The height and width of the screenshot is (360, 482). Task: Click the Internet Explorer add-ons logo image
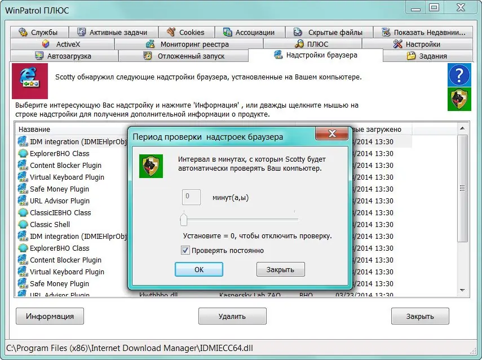pyautogui.click(x=30, y=81)
